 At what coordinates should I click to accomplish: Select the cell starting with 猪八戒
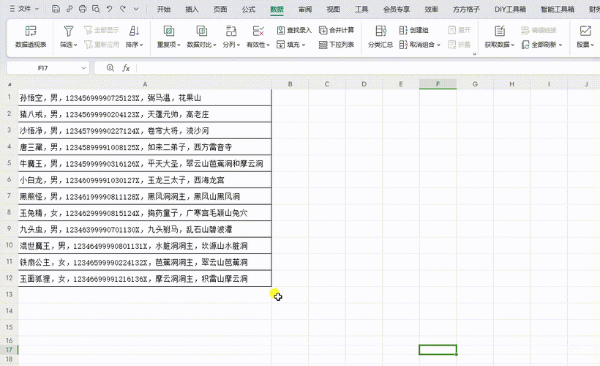(x=145, y=114)
